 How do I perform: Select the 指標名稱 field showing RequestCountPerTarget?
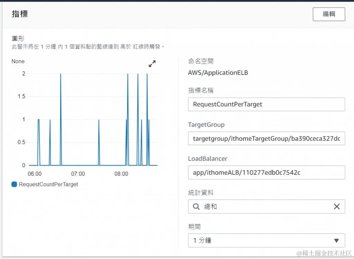click(x=266, y=104)
